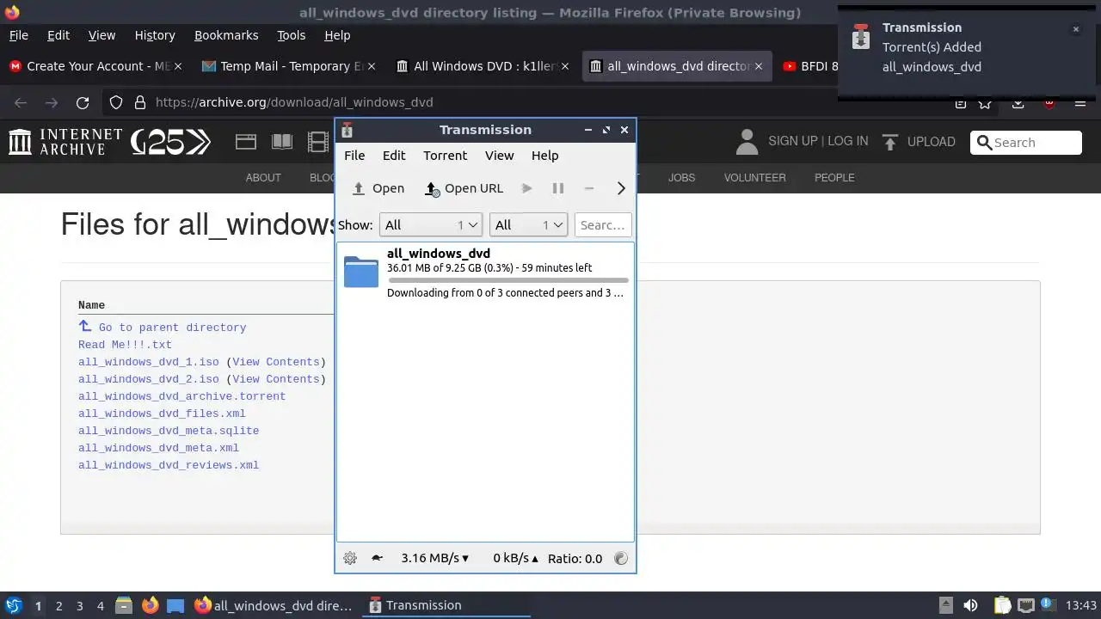View Contents of all_windows_dvd_2.iso
1101x619 pixels.
(276, 379)
